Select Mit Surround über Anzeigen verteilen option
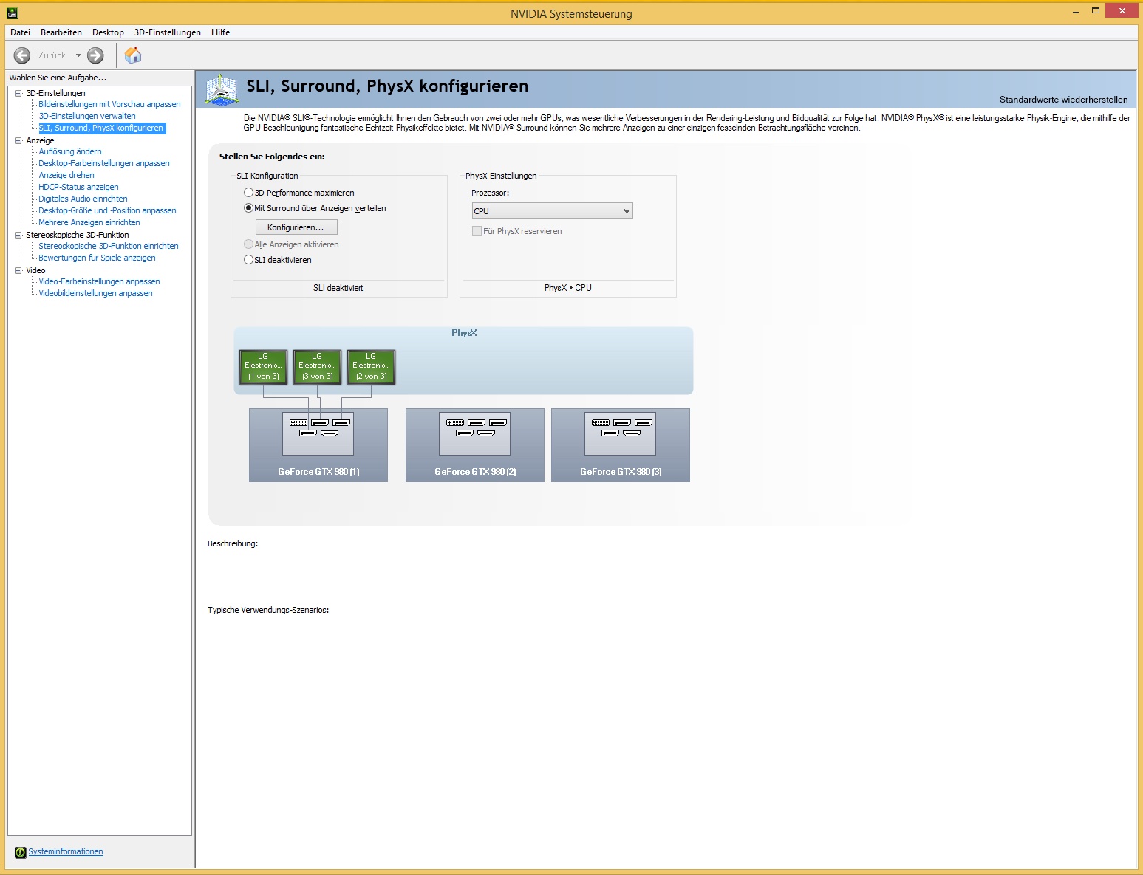The width and height of the screenshot is (1143, 875). tap(248, 208)
